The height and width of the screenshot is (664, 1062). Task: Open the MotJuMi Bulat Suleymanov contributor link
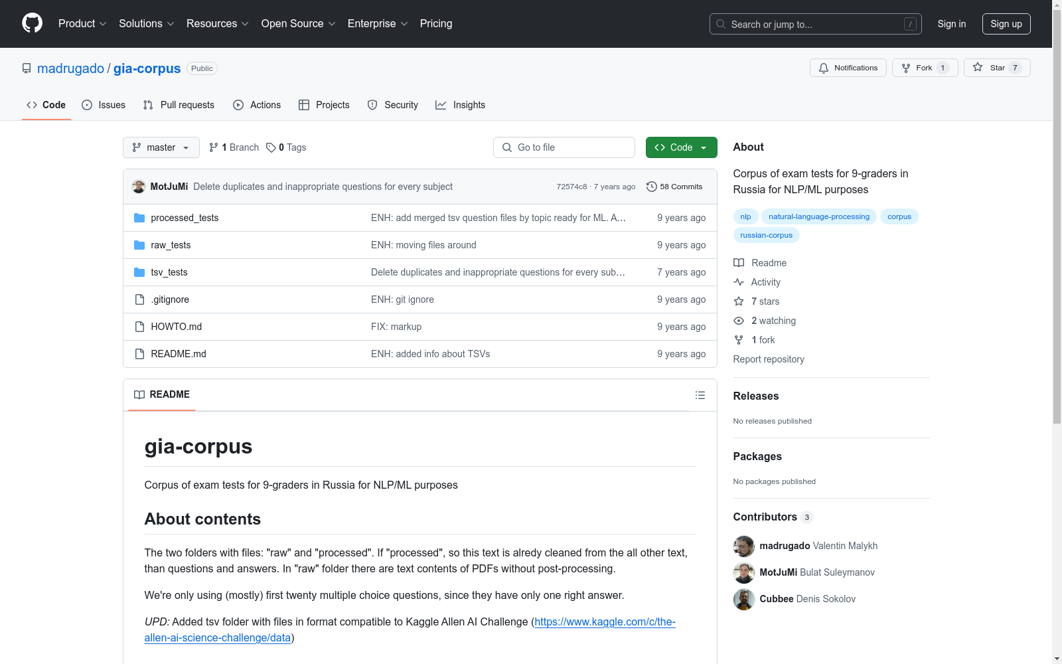[817, 572]
